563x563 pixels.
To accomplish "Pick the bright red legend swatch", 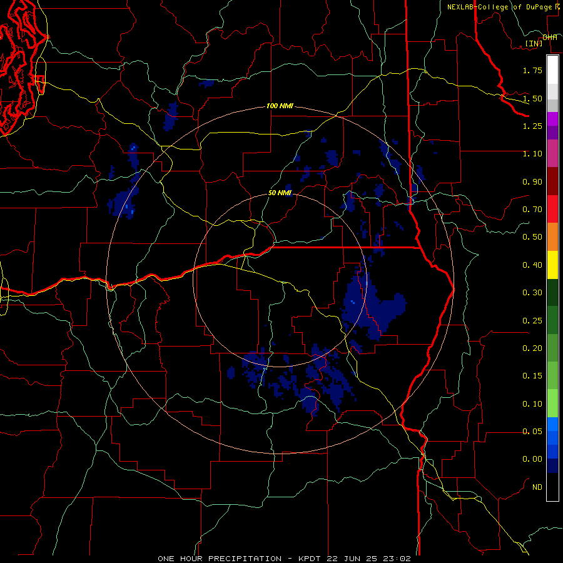I will click(552, 208).
